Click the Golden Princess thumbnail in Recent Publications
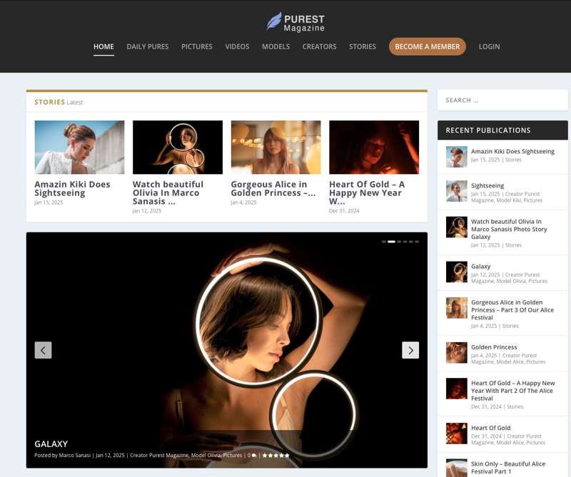 pyautogui.click(x=457, y=352)
